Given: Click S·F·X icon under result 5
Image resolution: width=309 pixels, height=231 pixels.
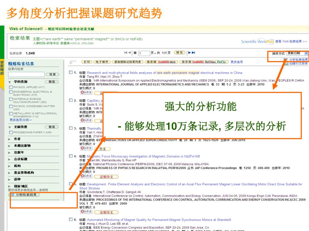Looking at the screenshot, I should 86,212.
